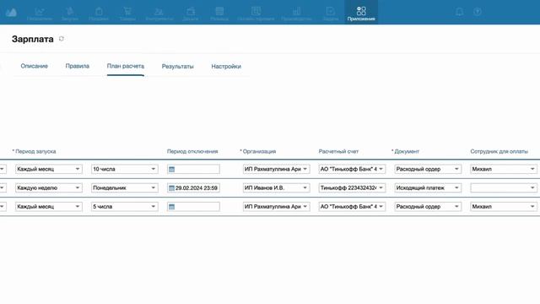Click the Расчетный счет column header
The width and height of the screenshot is (540, 304).
pyautogui.click(x=338, y=151)
